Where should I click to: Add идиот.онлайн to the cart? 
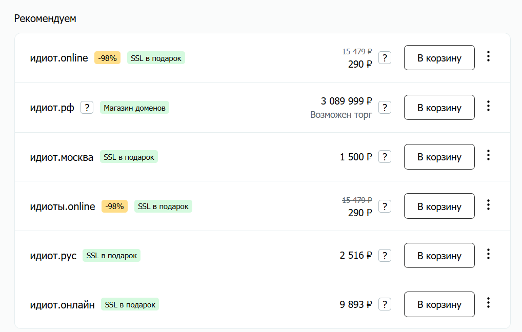[x=439, y=304]
